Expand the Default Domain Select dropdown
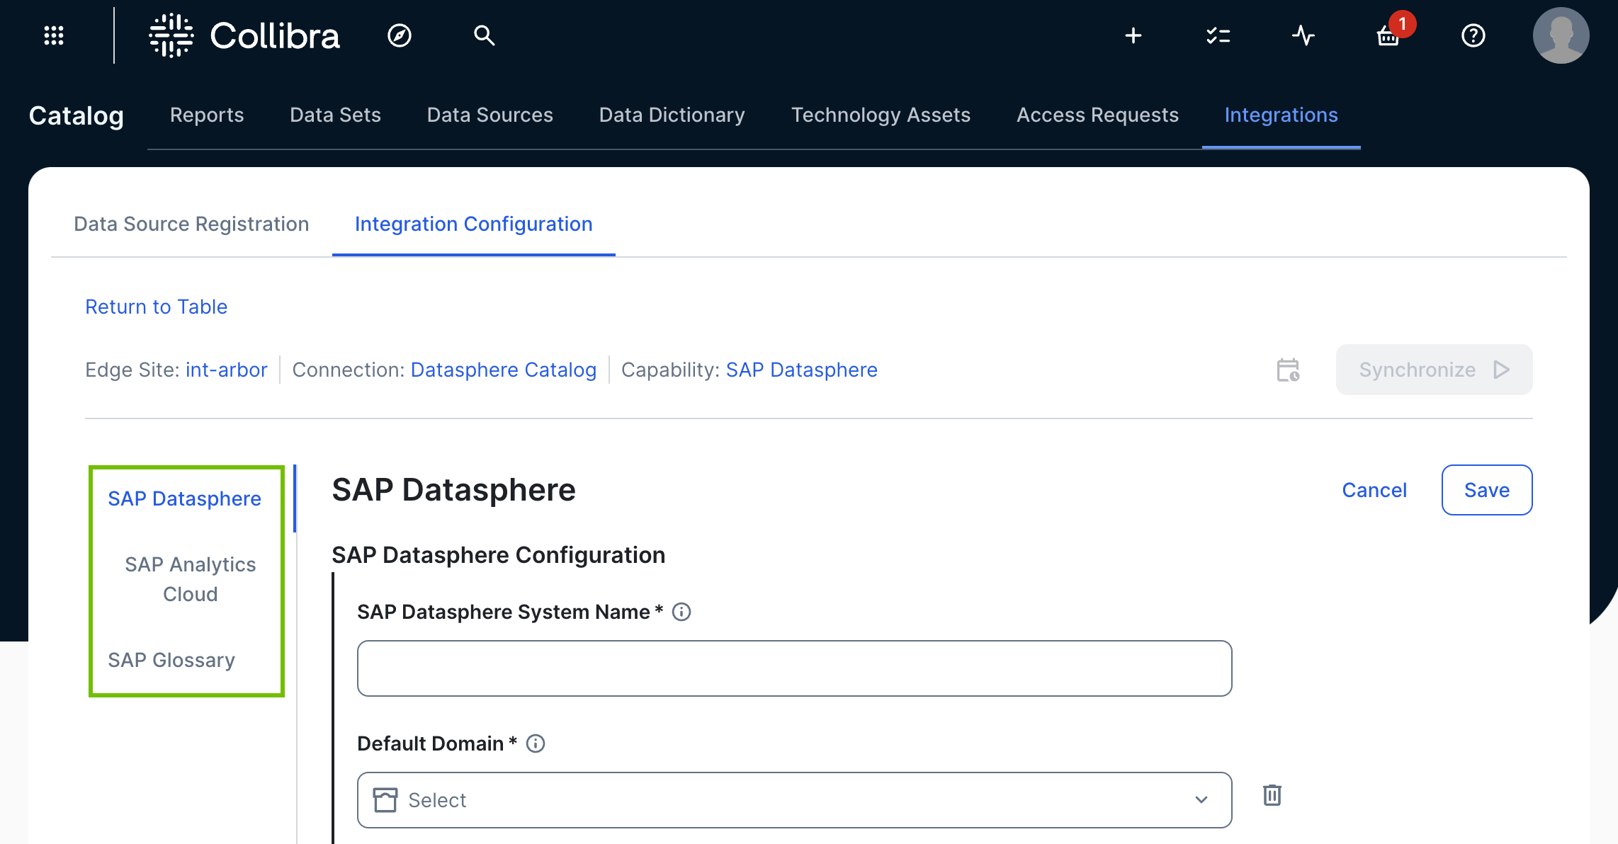The image size is (1618, 844). (x=793, y=800)
